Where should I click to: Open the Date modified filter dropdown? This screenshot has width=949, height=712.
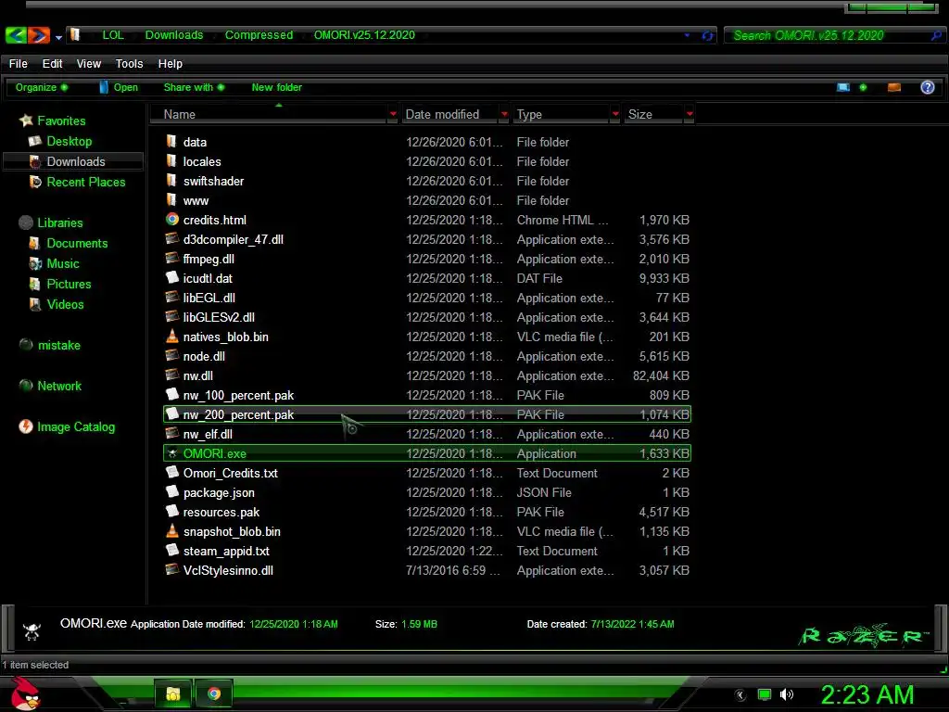tap(504, 114)
